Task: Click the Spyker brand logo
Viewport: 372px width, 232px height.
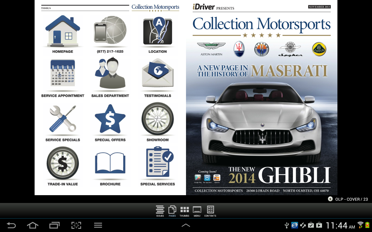Action: tap(290, 49)
